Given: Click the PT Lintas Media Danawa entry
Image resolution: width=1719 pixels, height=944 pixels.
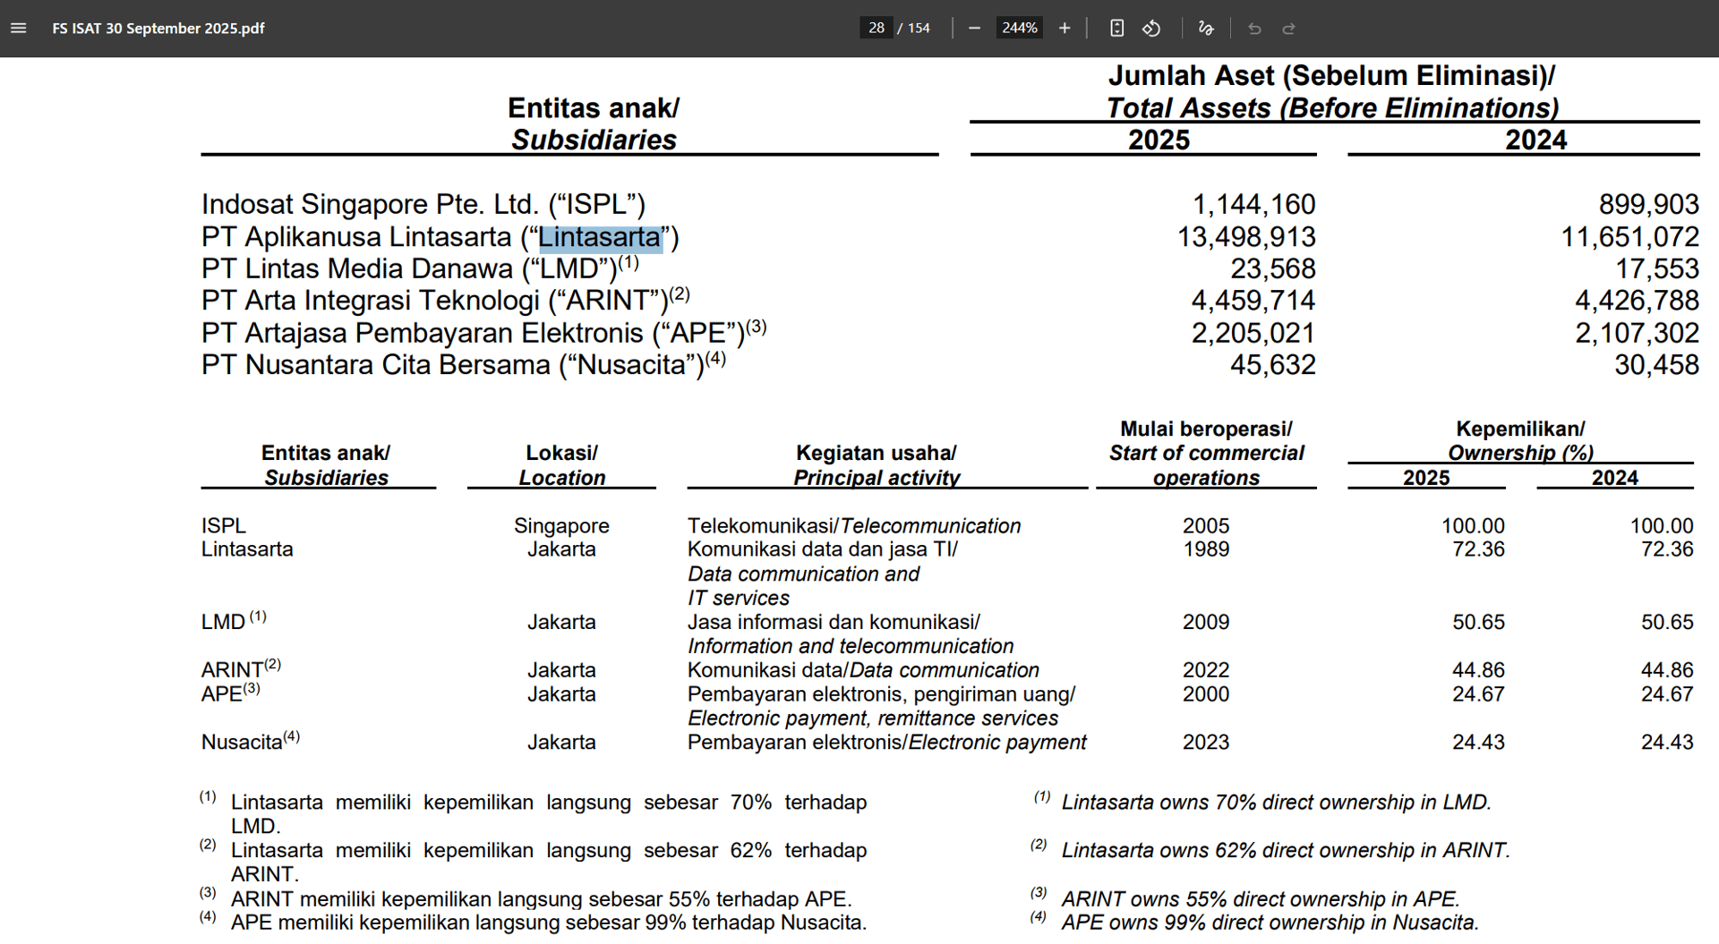Looking at the screenshot, I should [420, 268].
